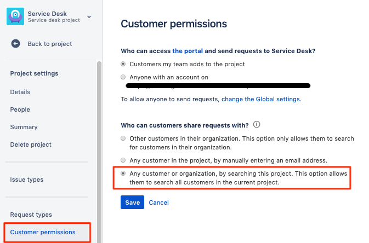Click the back arrow icon beside Back to project
The width and height of the screenshot is (369, 243).
point(15,44)
